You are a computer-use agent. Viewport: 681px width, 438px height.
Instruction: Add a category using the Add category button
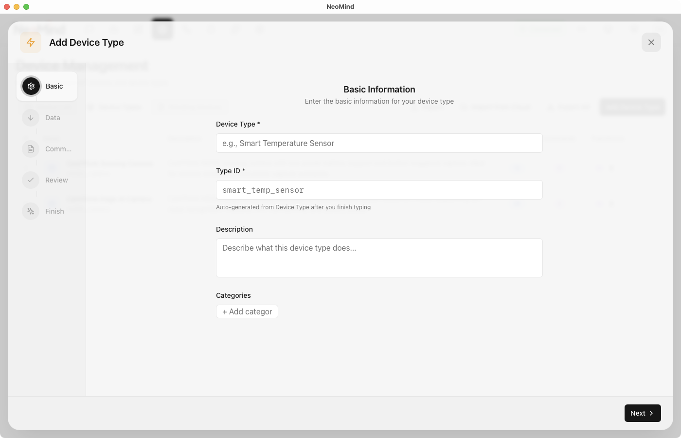247,311
